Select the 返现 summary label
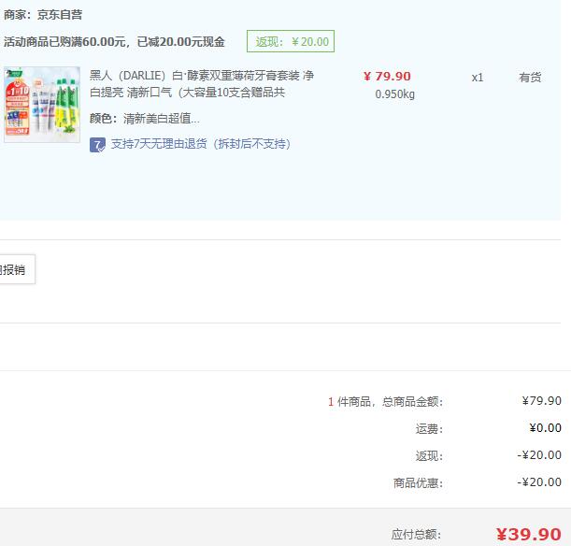 [429, 456]
